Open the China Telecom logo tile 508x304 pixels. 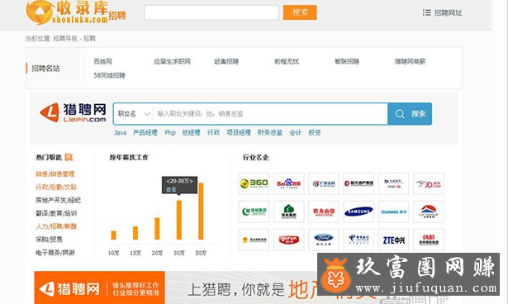tap(358, 240)
